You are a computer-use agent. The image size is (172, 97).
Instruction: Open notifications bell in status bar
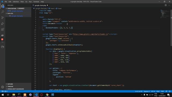(x=170, y=91)
